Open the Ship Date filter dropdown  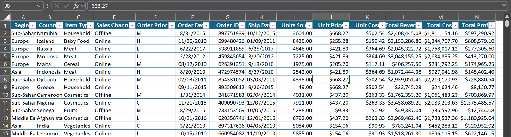click(x=273, y=25)
